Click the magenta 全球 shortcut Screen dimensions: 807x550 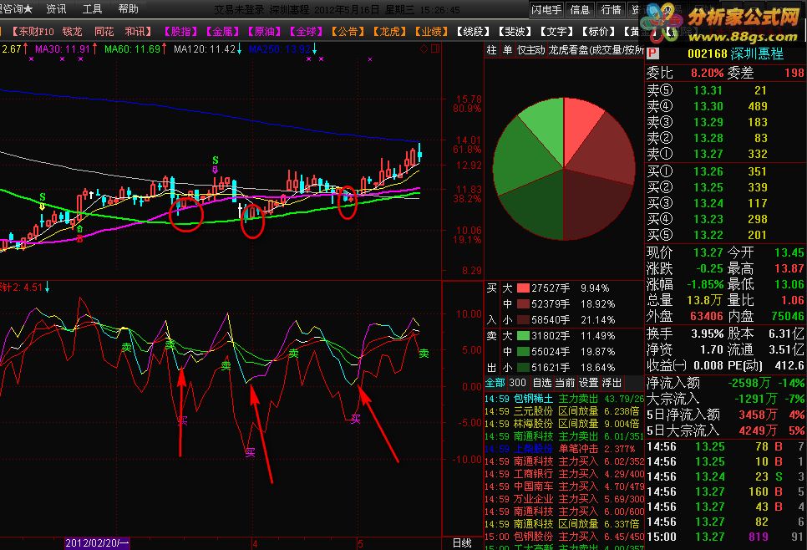click(x=306, y=32)
